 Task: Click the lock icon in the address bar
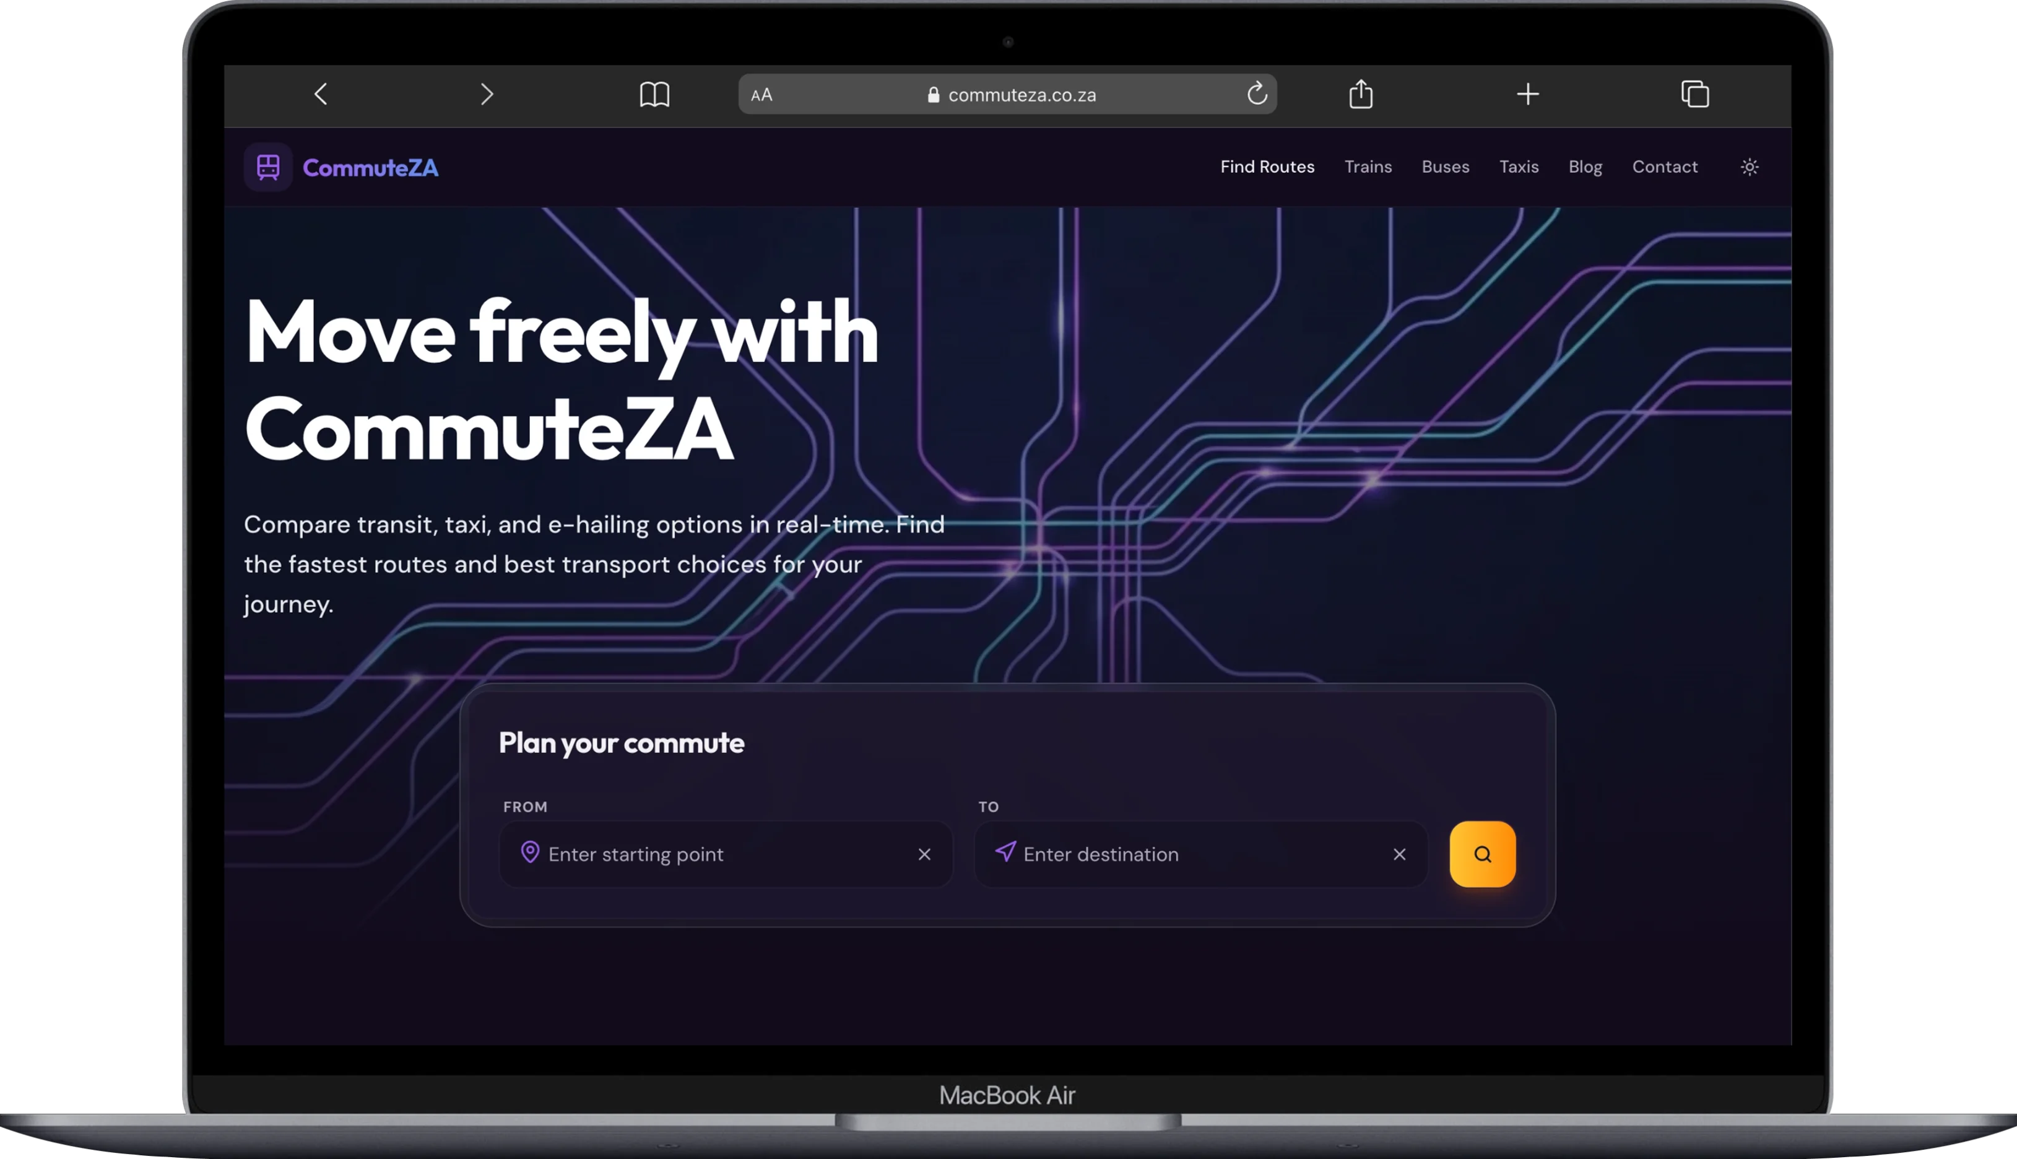(934, 95)
